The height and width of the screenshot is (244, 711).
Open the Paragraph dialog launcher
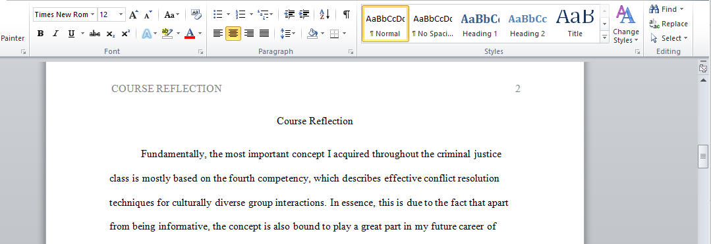pyautogui.click(x=351, y=52)
